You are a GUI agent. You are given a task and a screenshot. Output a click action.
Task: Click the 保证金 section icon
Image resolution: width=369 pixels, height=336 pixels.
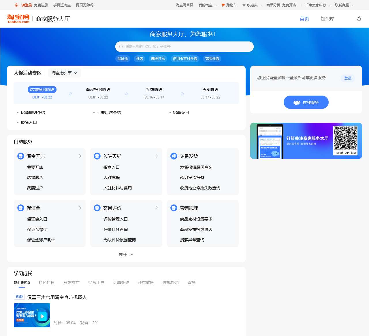click(x=21, y=208)
